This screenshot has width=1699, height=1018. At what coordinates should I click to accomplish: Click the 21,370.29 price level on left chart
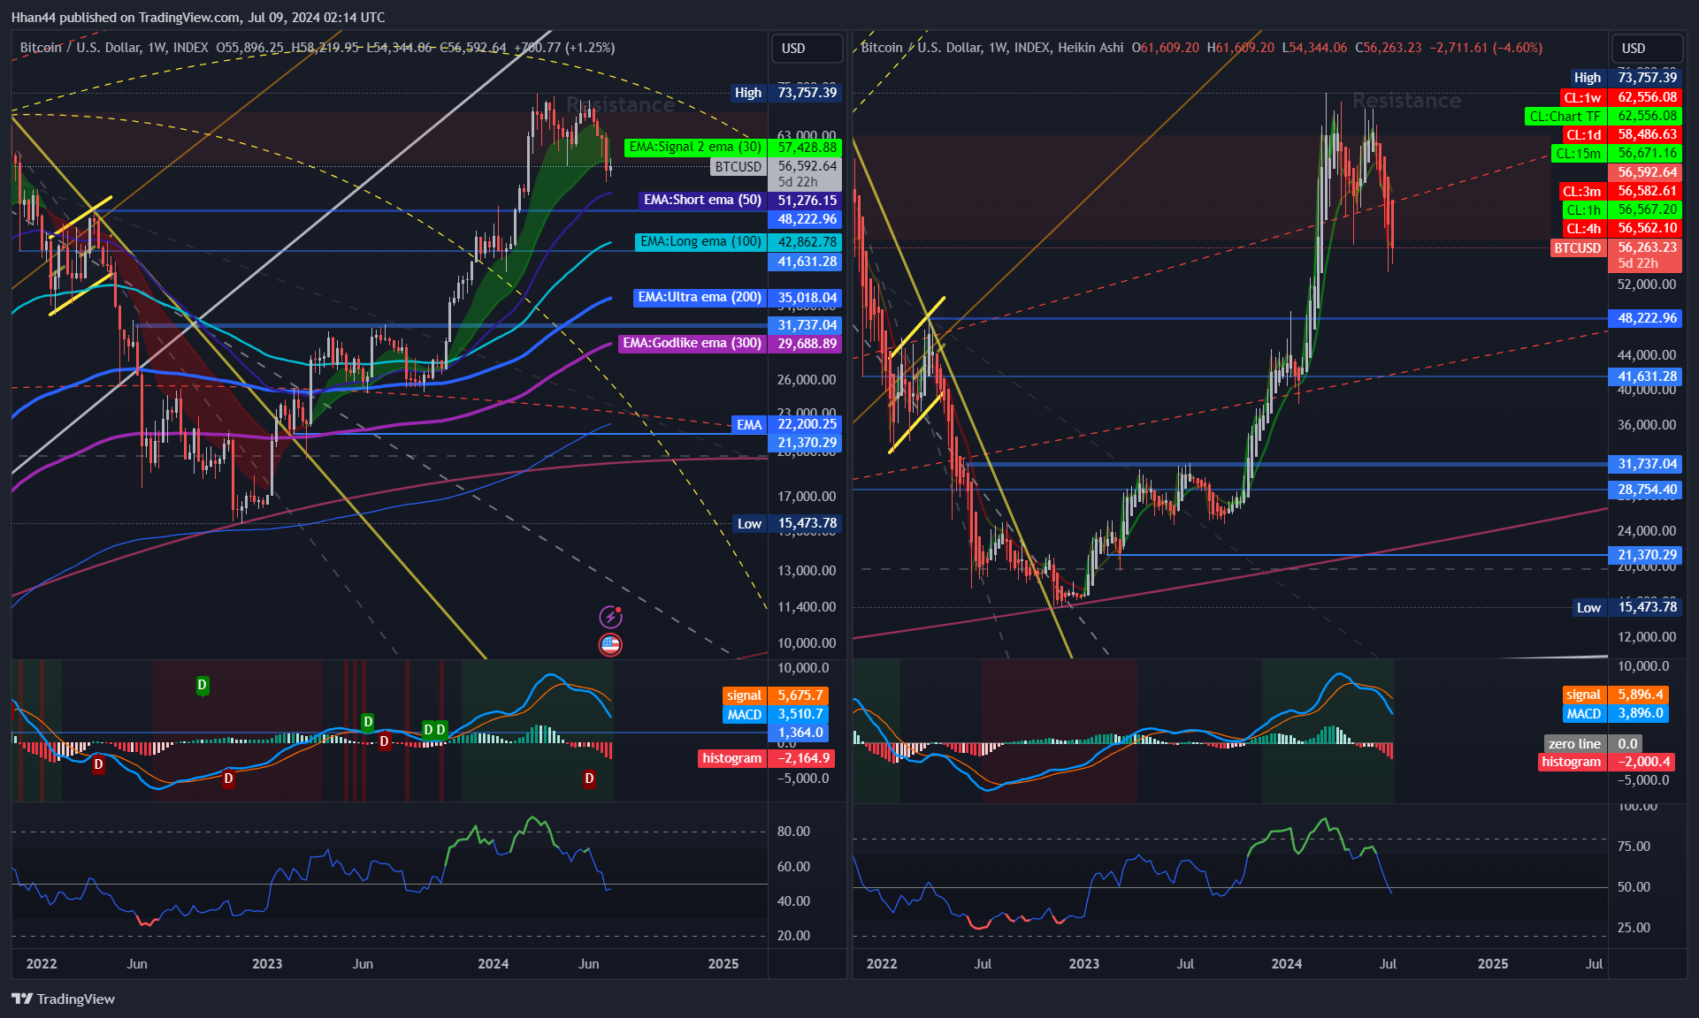(x=806, y=443)
